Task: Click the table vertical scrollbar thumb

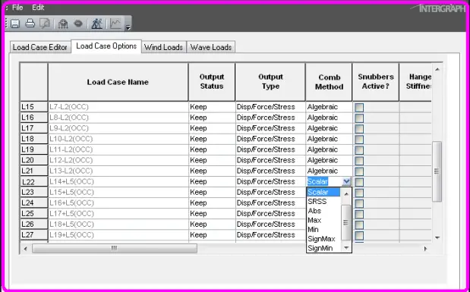Action: pos(437,171)
